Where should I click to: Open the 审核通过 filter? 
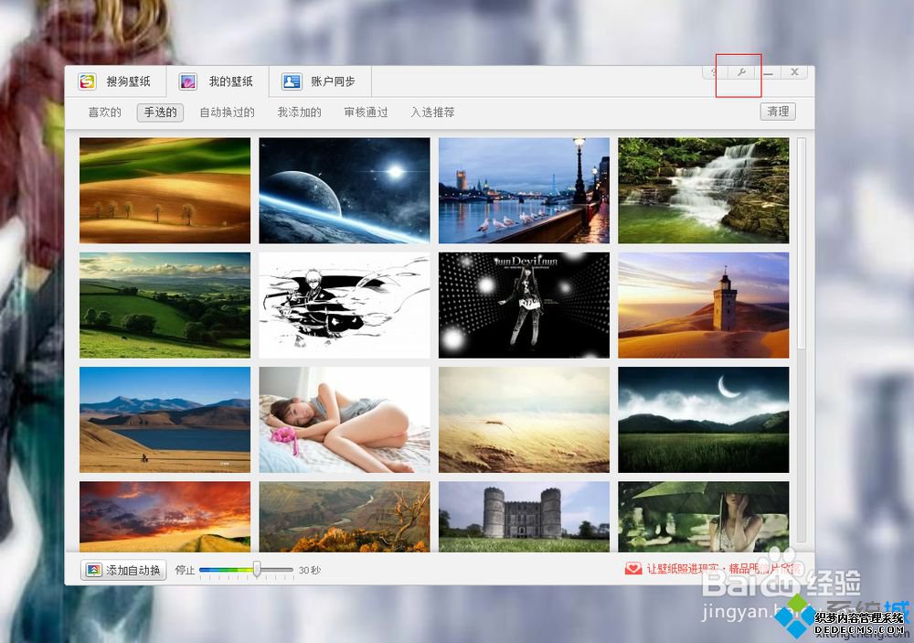(367, 112)
